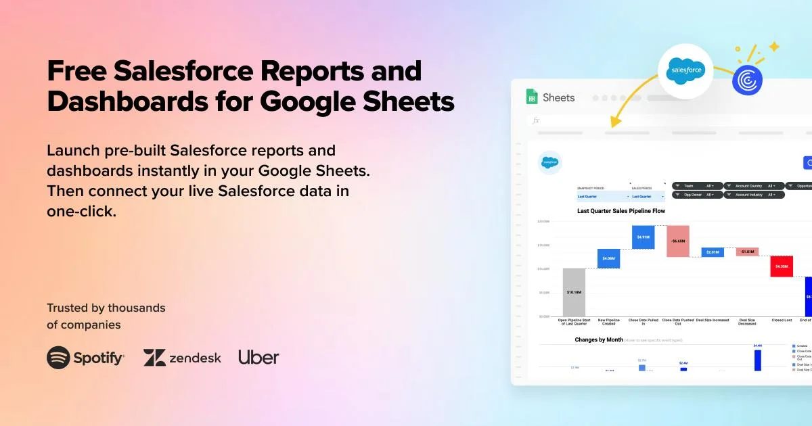
Task: Click the 'New Pipeline Created' axis label
Action: coord(608,322)
